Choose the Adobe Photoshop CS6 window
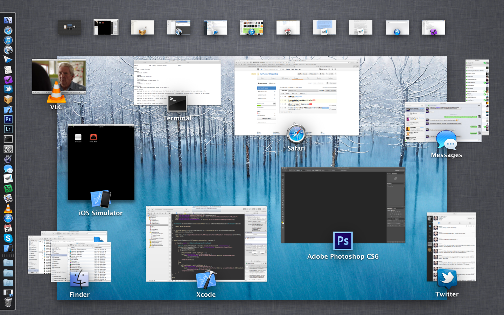Screen dimensions: 504x315 [343, 205]
